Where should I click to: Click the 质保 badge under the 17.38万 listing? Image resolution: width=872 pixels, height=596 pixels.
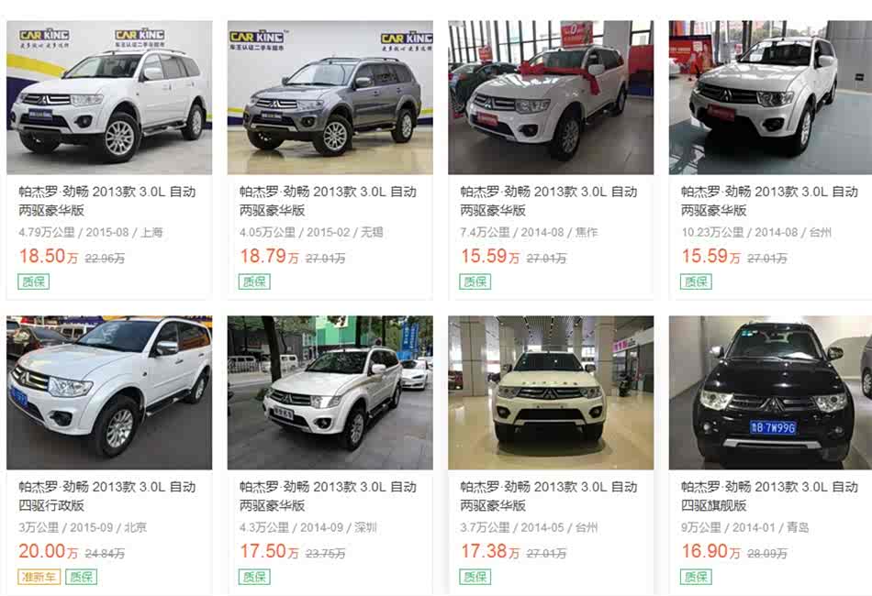(x=475, y=577)
